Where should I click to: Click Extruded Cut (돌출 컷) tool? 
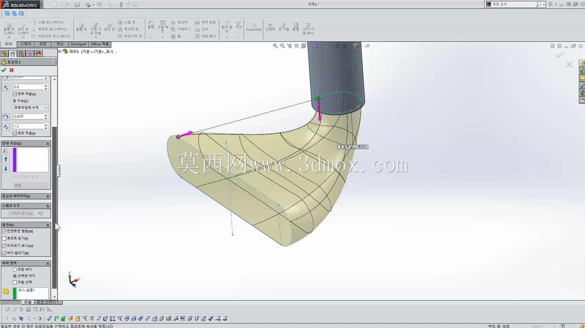(81, 27)
